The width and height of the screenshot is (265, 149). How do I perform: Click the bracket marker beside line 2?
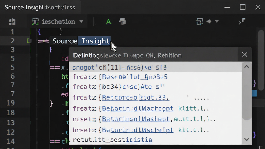click(29, 41)
